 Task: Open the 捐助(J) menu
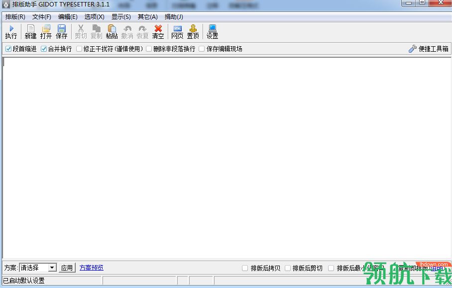174,17
